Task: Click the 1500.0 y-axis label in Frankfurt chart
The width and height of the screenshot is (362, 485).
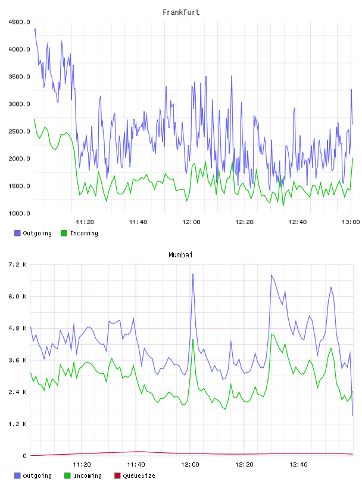Action: [19, 186]
